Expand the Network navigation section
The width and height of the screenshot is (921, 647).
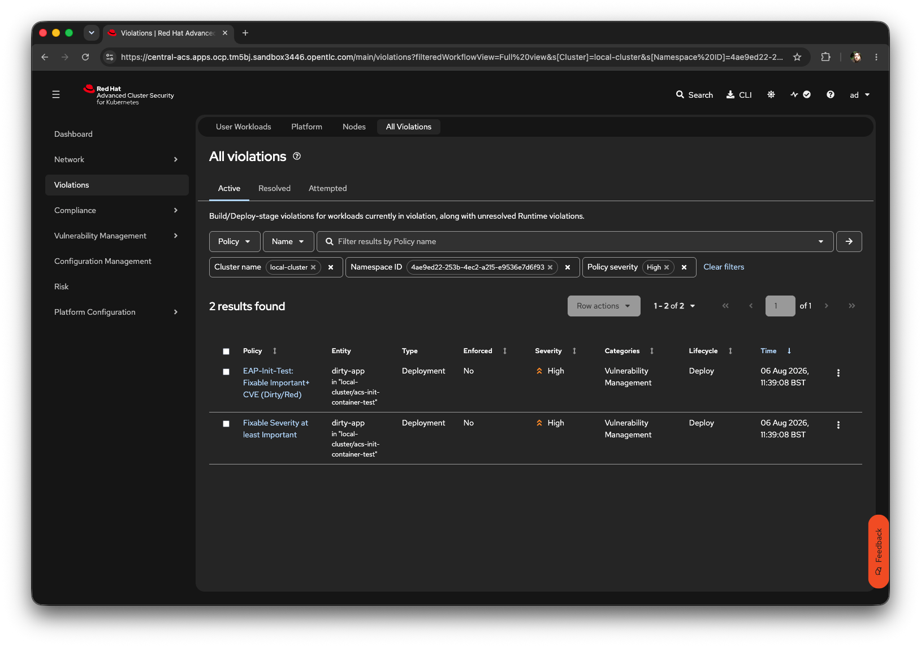(x=116, y=159)
